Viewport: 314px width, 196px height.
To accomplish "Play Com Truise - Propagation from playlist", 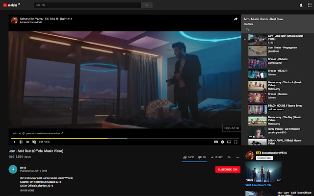I will 277,51.
